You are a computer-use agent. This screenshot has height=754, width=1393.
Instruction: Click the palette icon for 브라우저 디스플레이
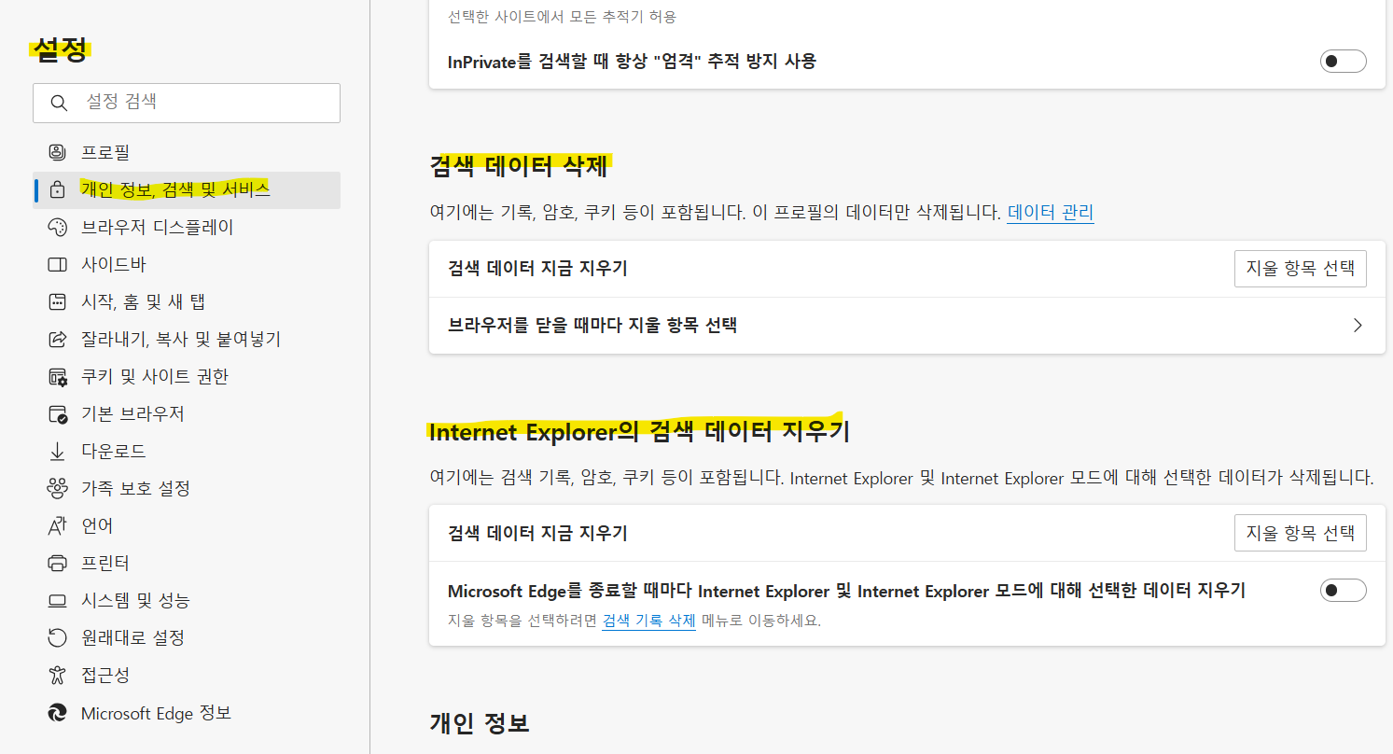click(x=57, y=227)
